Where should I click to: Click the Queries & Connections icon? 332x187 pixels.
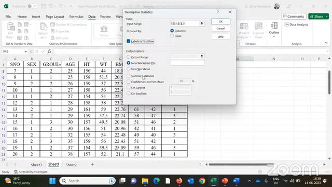[x=53, y=25]
